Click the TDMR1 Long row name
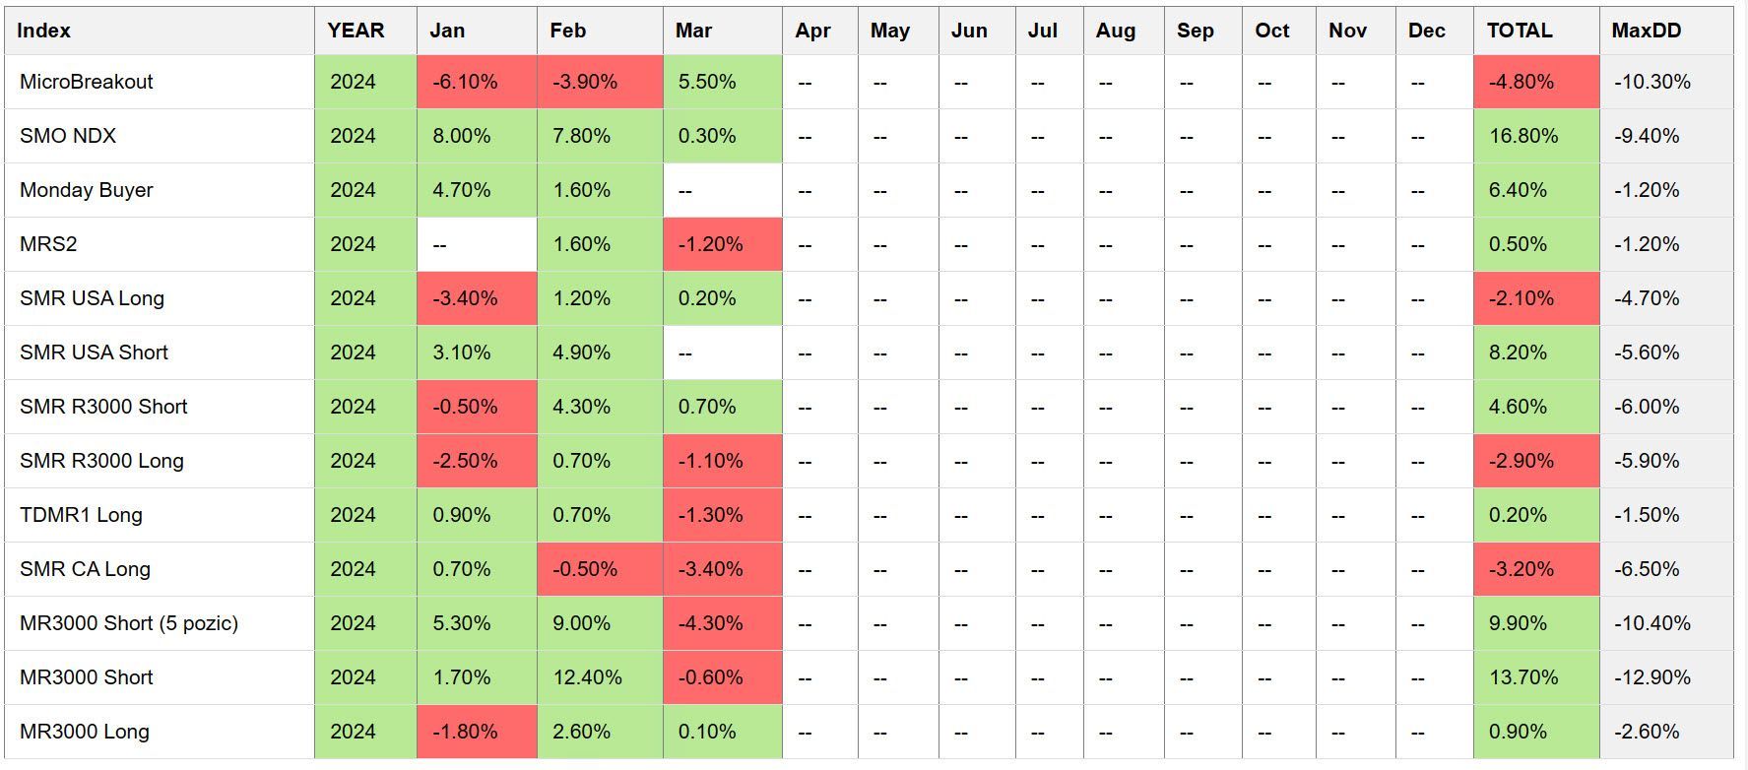 (81, 515)
